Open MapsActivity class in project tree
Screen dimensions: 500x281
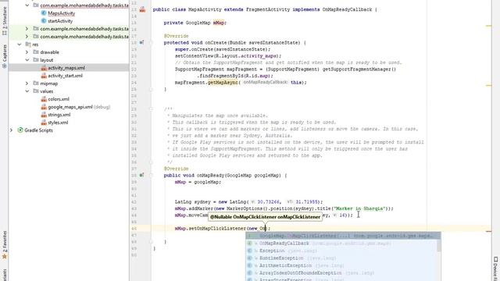point(61,13)
